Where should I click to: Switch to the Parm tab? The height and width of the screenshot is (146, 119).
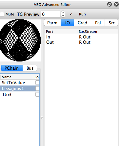pyautogui.click(x=52, y=23)
